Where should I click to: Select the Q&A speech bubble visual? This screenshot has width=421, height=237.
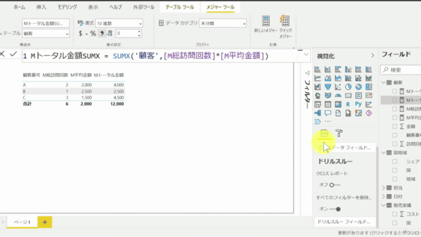[328, 113]
